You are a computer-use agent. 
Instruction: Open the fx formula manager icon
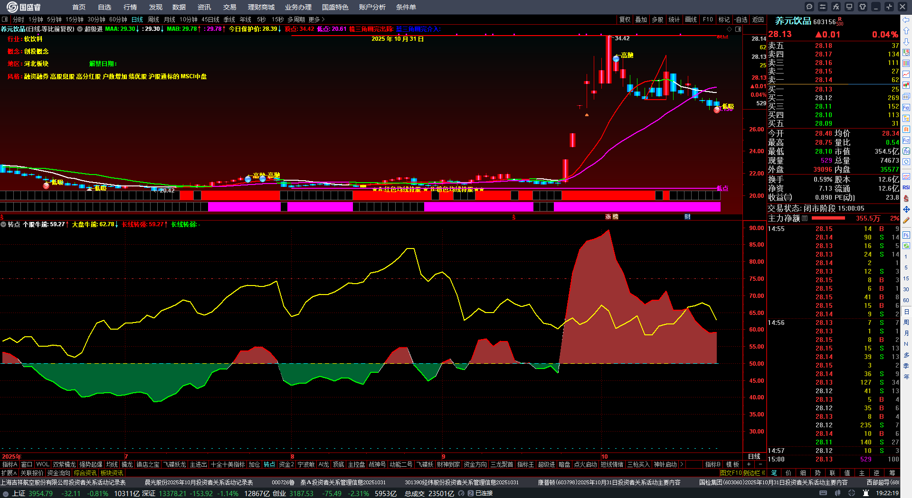(x=836, y=7)
